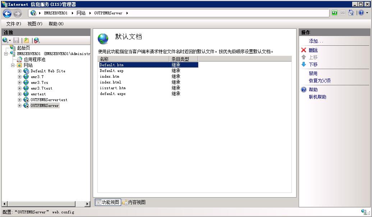
Task: Click the globe icon beside Default Web Site
Action: (26, 71)
